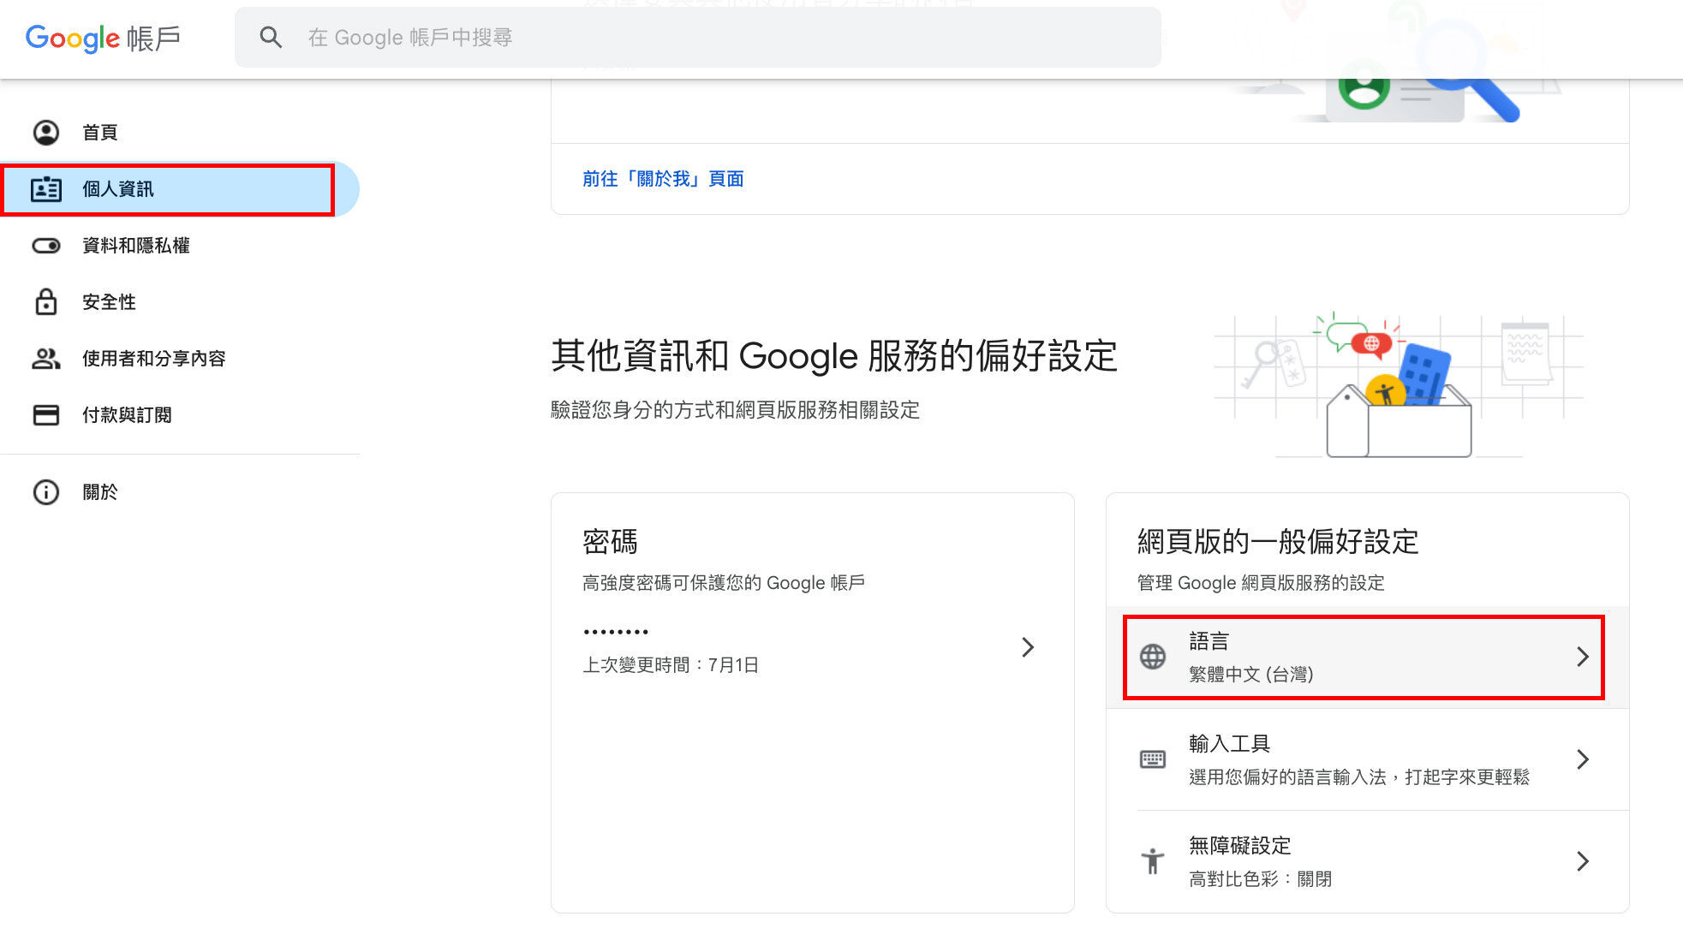Click the toolbox preferences illustration
This screenshot has width=1683, height=934.
point(1399,387)
